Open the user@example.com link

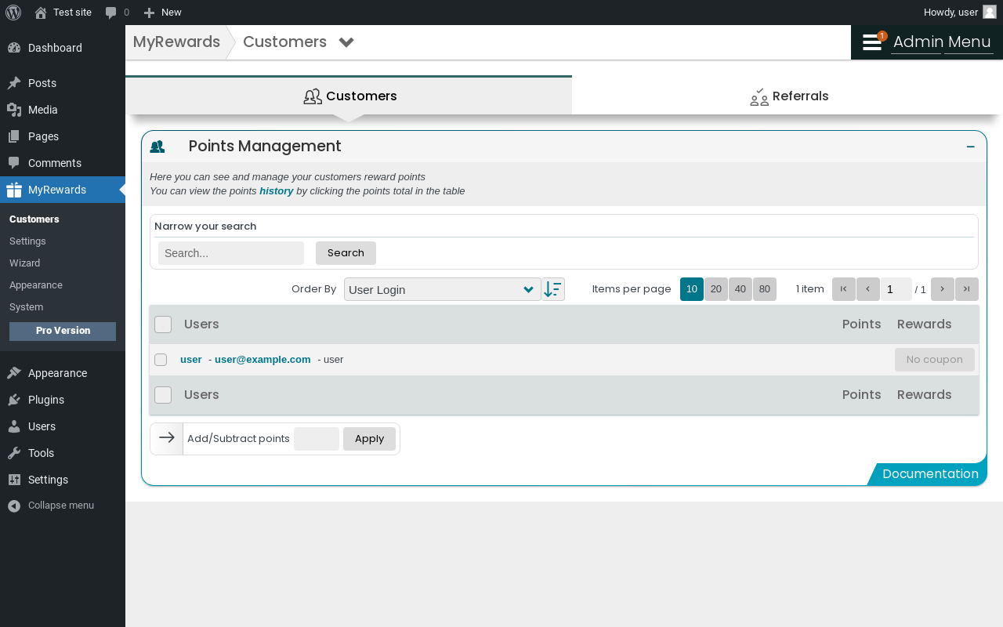tap(263, 360)
